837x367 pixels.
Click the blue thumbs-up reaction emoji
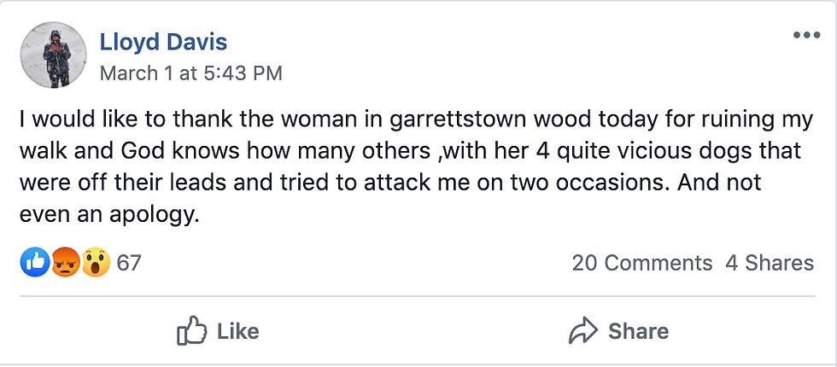35,263
